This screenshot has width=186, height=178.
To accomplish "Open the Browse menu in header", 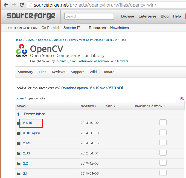I will (x=127, y=16).
